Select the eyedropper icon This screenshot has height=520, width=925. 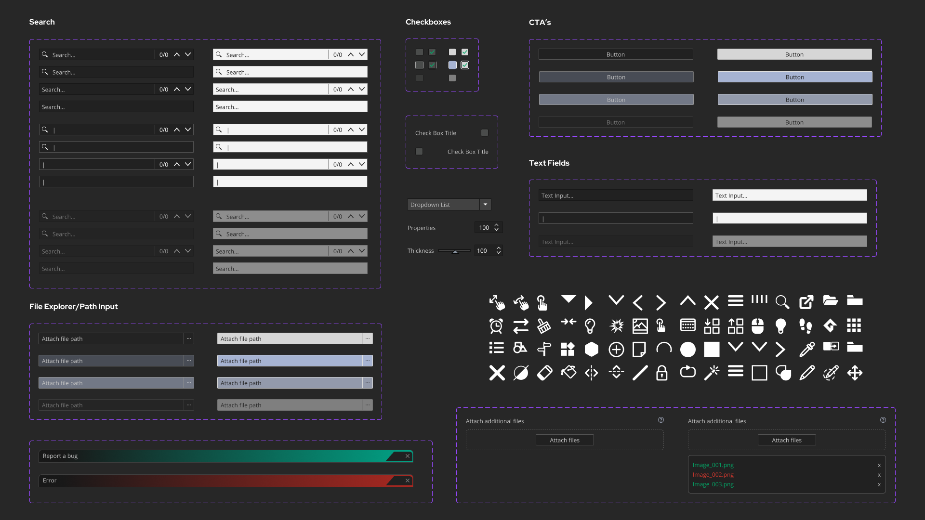(806, 349)
